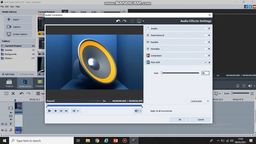Screen dimensions: 256x144
Task: Click the music note audio track icon
Action: (x=11, y=130)
